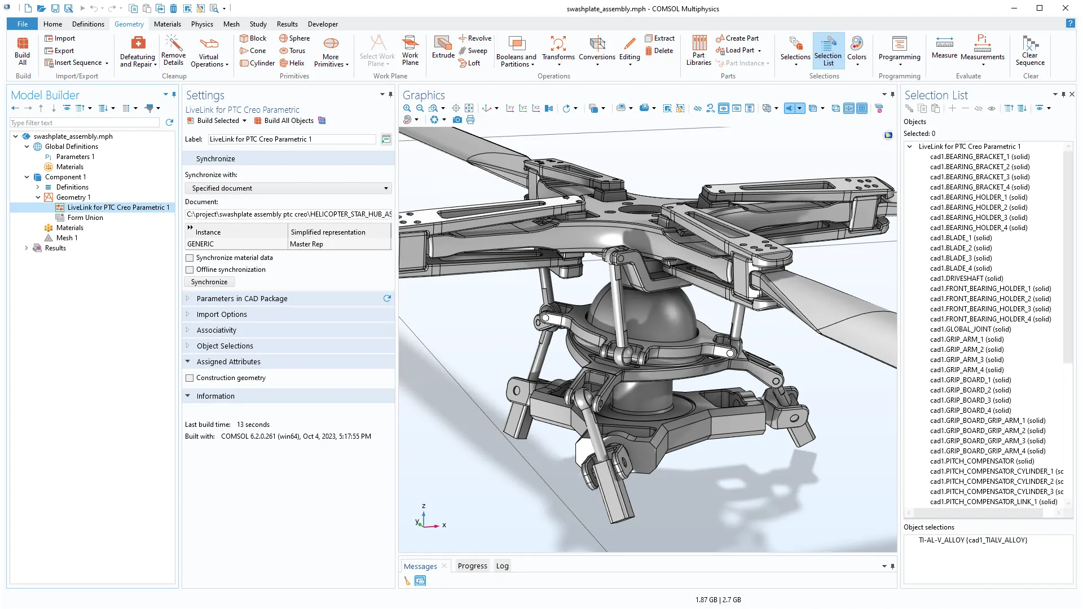Image resolution: width=1083 pixels, height=609 pixels.
Task: Take a snapshot using the camera icon
Action: coord(457,120)
